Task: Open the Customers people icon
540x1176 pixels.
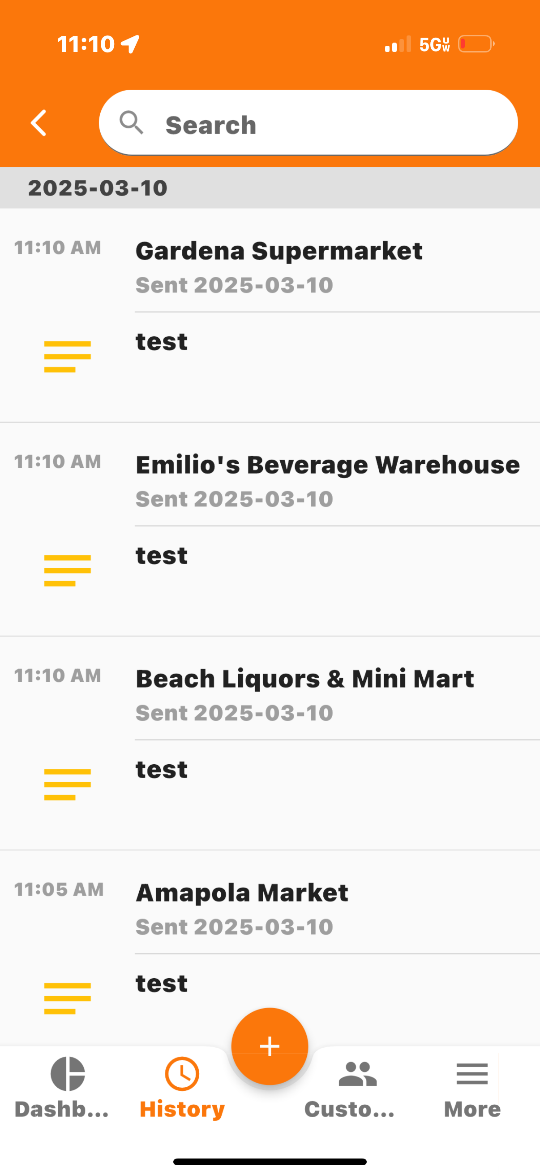Action: click(x=358, y=1074)
